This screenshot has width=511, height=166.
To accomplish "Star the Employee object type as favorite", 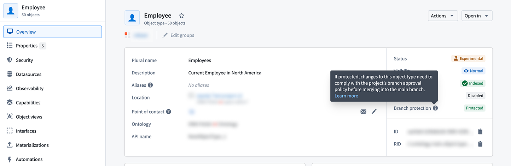I will click(181, 16).
